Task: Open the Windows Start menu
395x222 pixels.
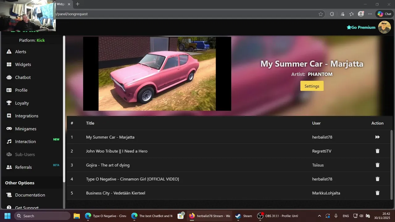Action: [x=7, y=216]
